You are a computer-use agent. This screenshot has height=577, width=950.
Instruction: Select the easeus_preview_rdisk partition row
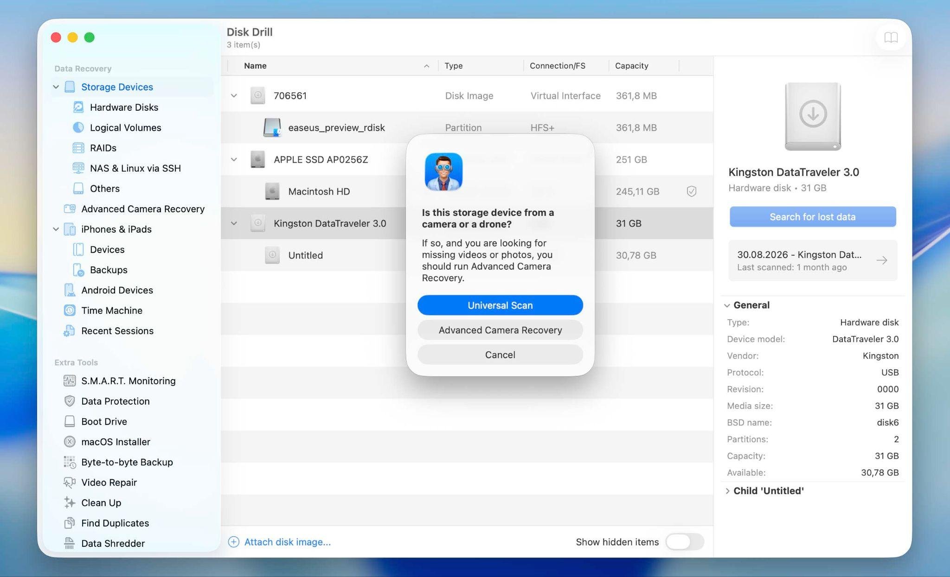click(x=467, y=127)
